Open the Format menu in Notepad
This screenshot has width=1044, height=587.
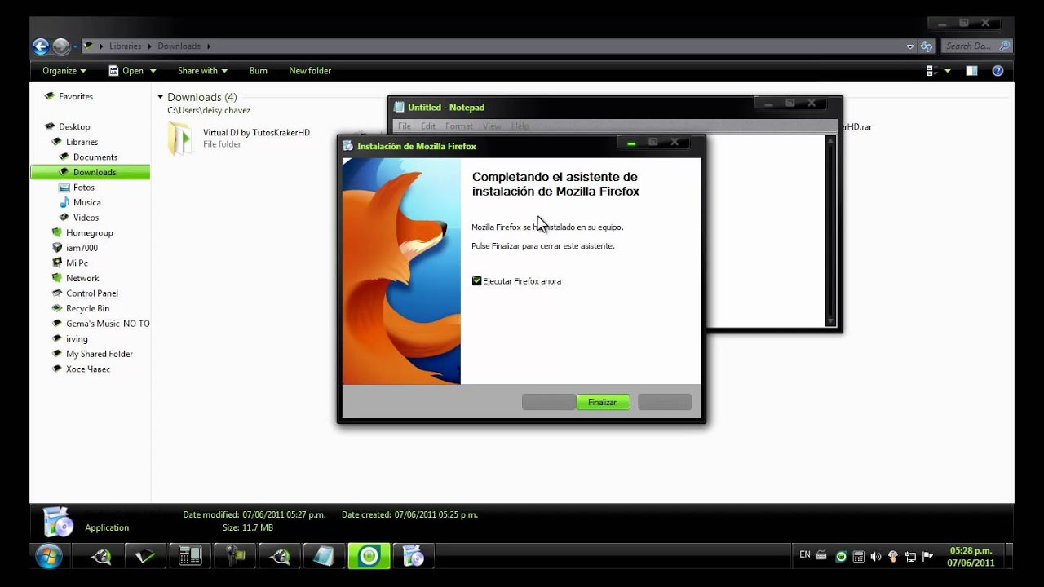(x=458, y=126)
